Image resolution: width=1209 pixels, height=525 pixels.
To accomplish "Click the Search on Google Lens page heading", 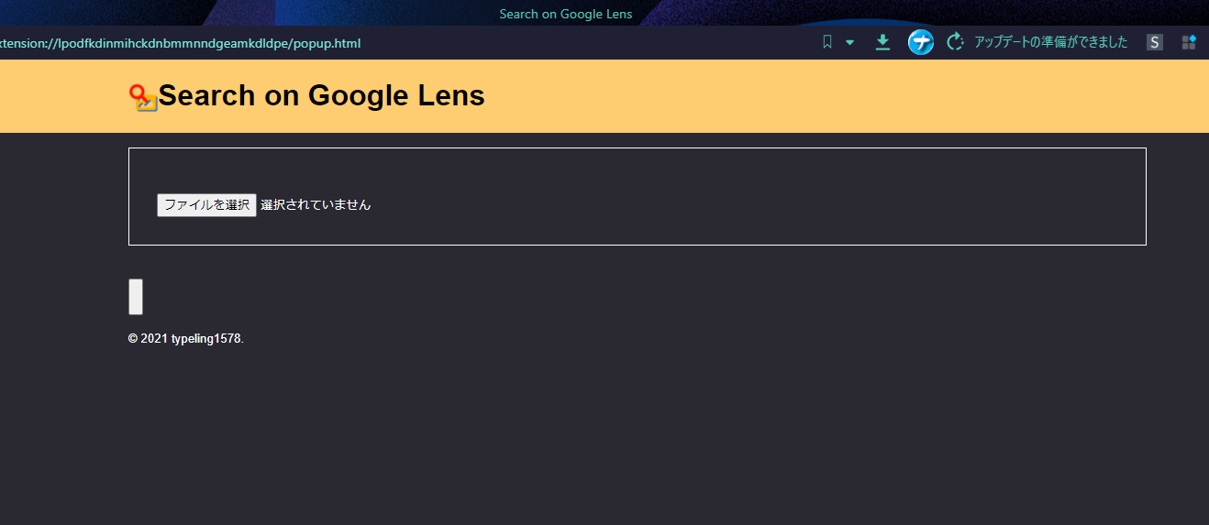I will point(322,95).
